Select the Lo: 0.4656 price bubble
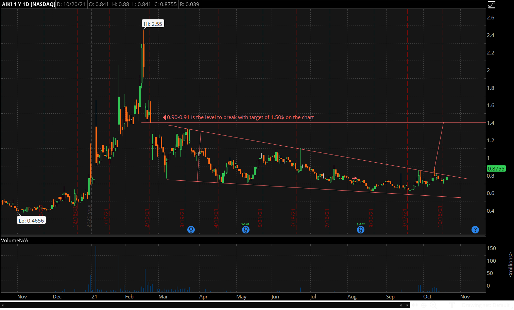The width and height of the screenshot is (514, 310). pyautogui.click(x=31, y=221)
